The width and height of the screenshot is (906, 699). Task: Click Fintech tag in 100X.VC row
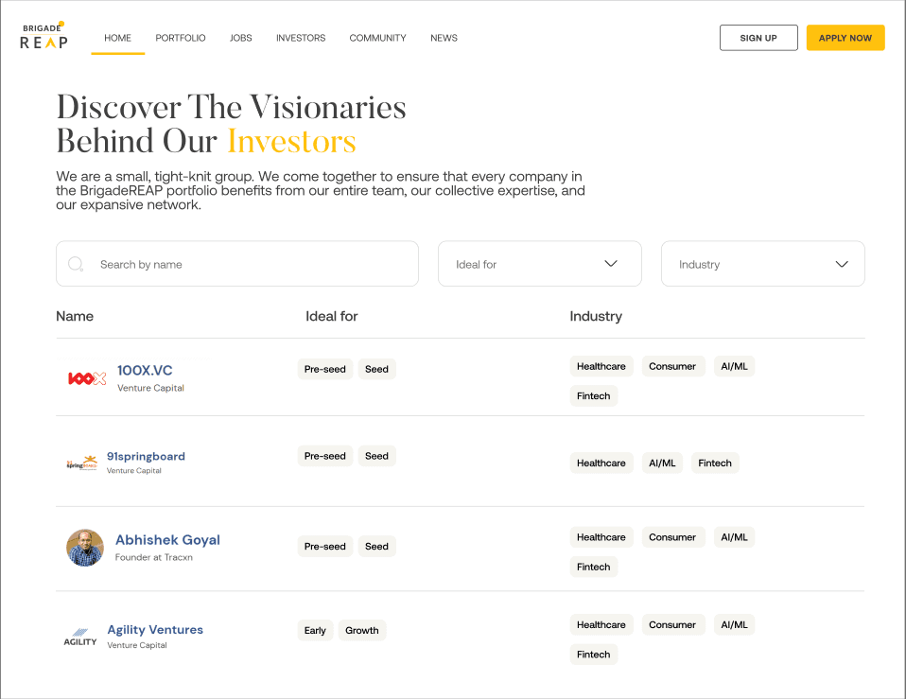tap(593, 395)
